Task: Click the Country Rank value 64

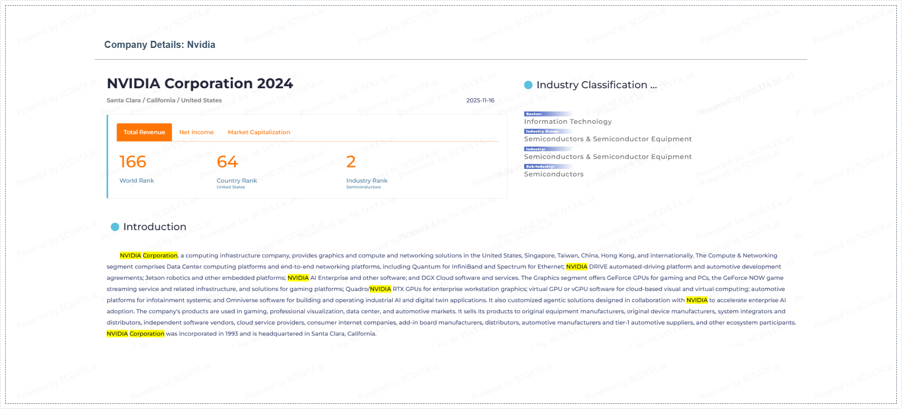Action: [x=227, y=162]
